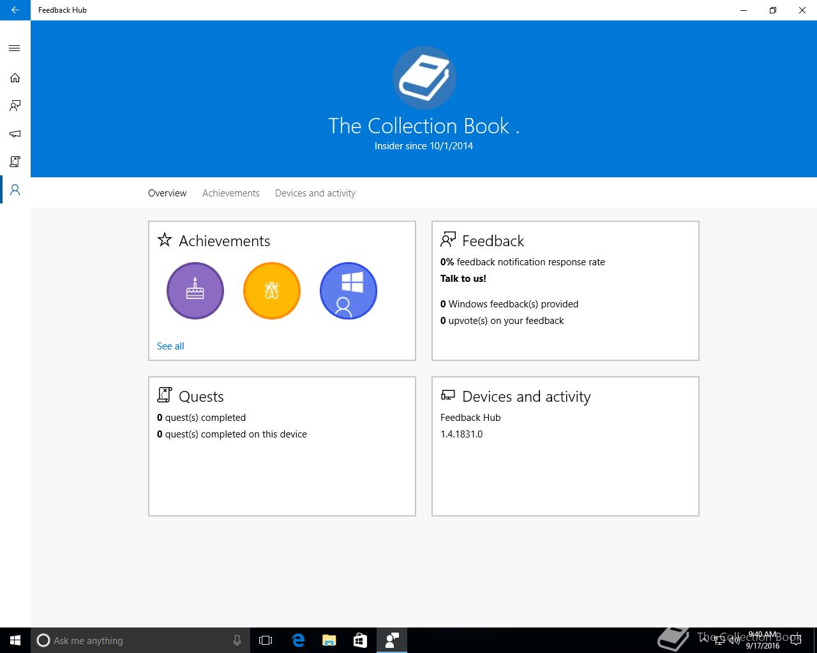The image size is (817, 653).
Task: Click the star icon beside Achievements
Action: pos(165,240)
